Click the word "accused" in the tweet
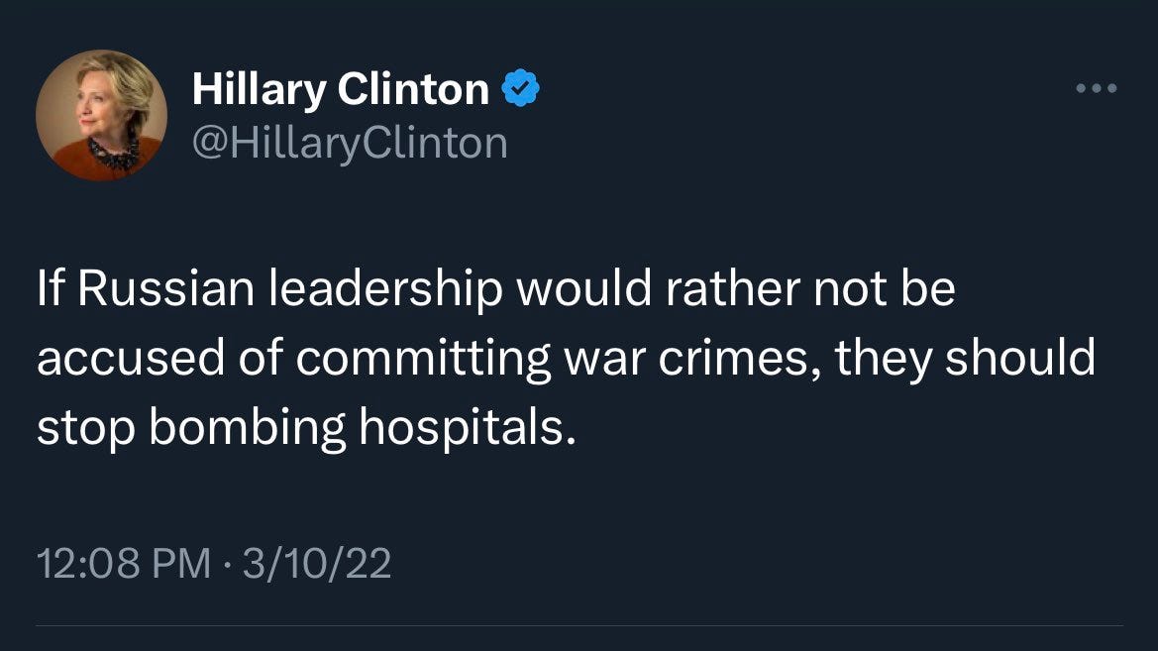 pyautogui.click(x=131, y=359)
